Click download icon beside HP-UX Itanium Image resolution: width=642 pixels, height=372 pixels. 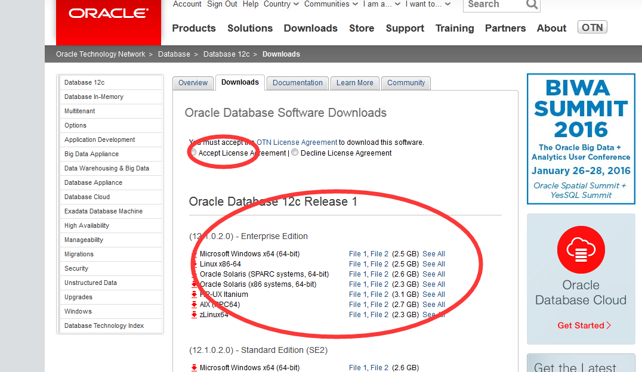pyautogui.click(x=194, y=294)
